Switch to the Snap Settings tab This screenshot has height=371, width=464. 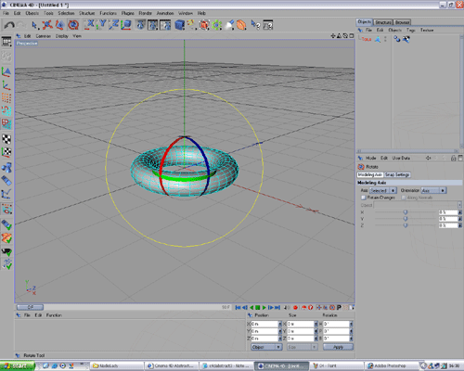[x=397, y=174]
